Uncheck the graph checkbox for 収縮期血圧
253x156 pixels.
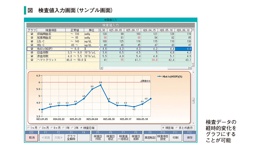tap(32, 34)
